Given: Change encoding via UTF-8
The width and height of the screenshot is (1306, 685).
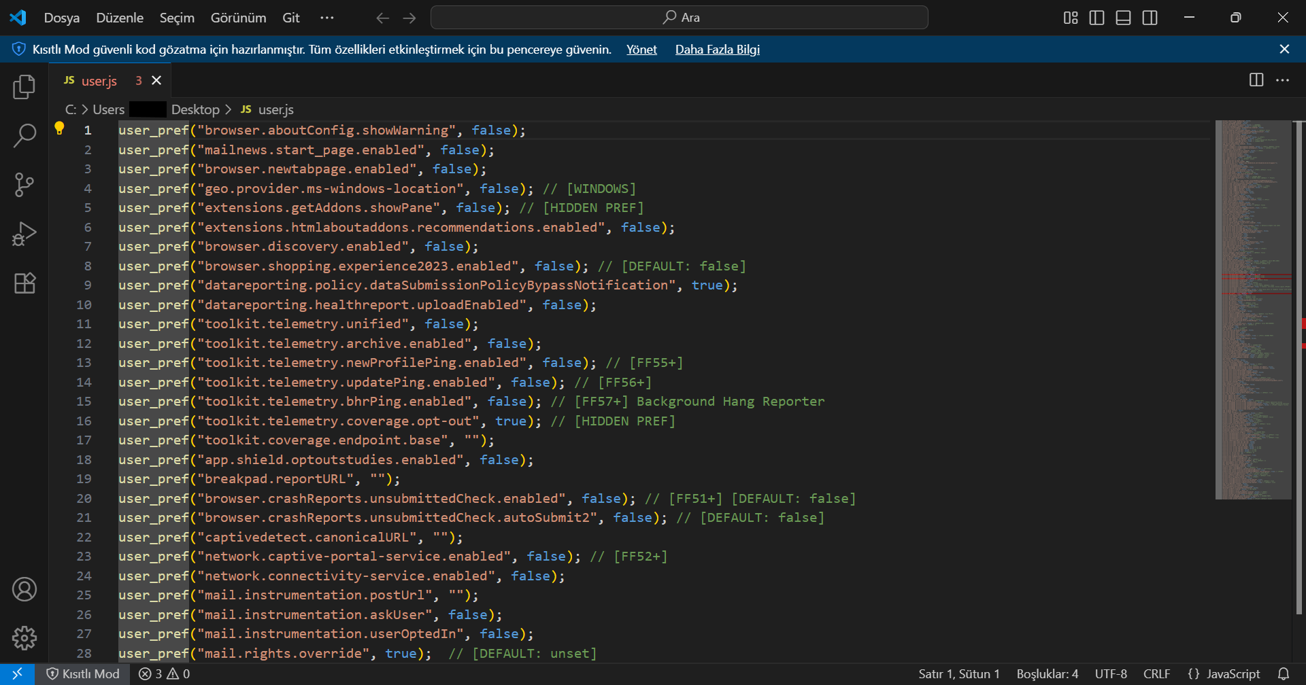Looking at the screenshot, I should [1111, 673].
